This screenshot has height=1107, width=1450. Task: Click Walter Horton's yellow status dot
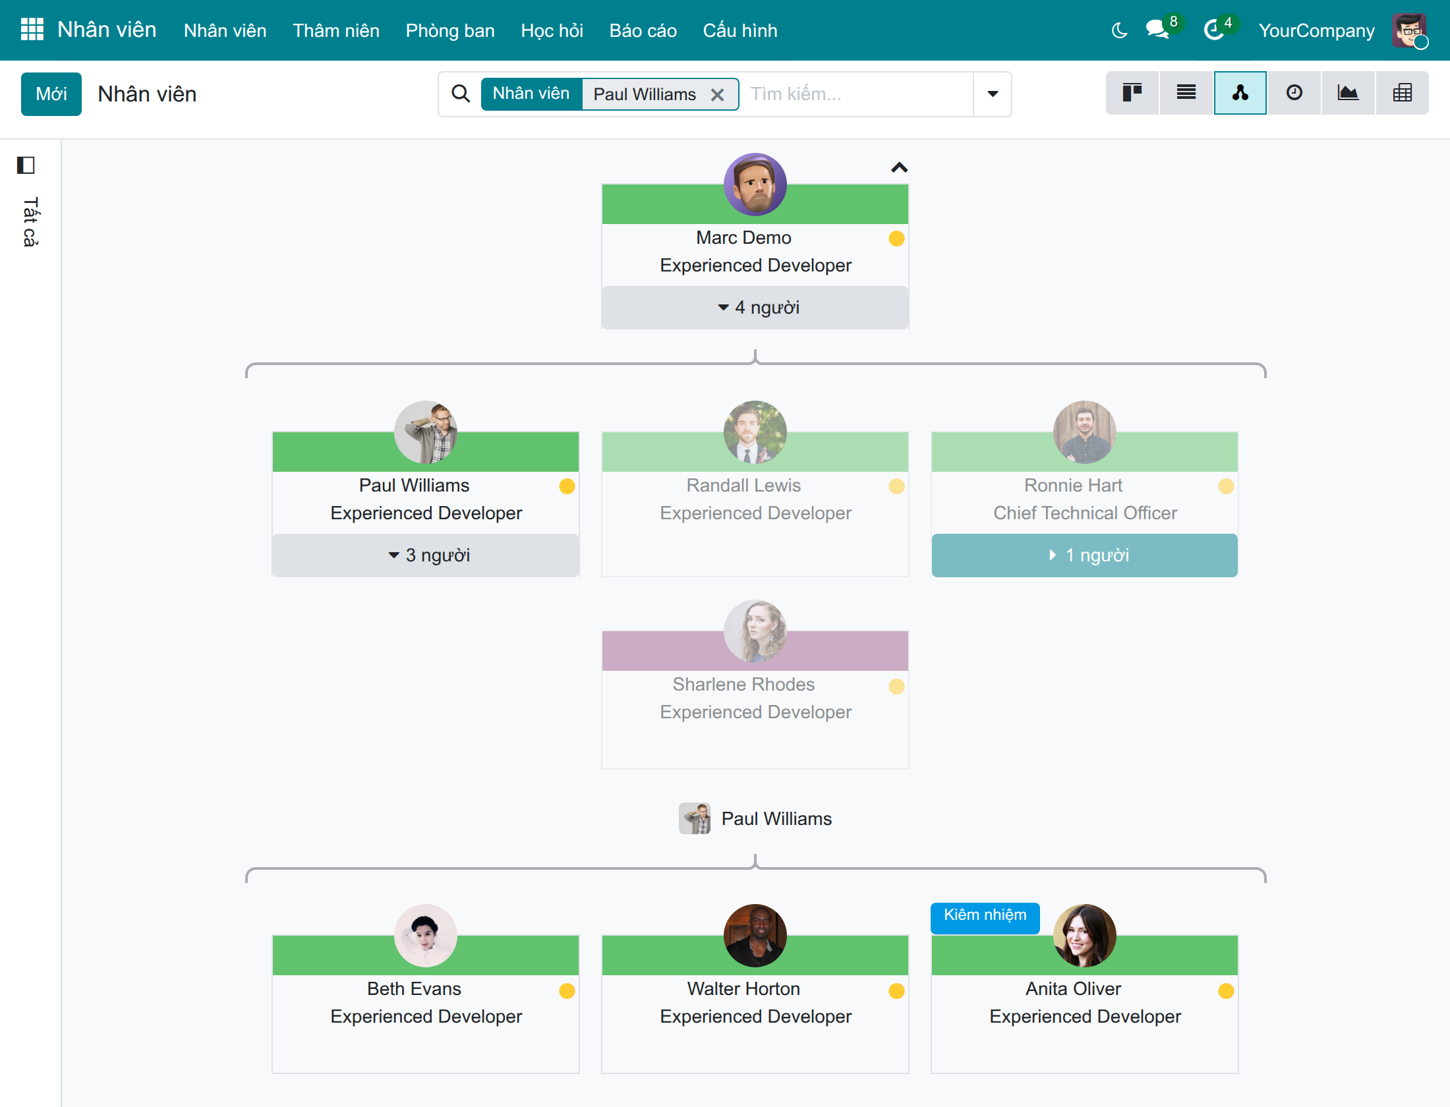tap(896, 991)
